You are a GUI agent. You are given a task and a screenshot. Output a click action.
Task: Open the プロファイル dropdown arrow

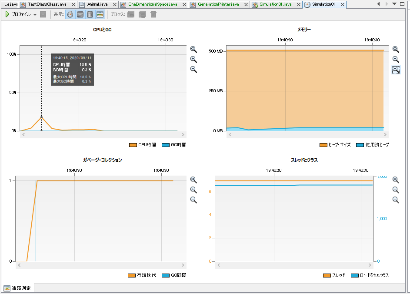pos(35,15)
